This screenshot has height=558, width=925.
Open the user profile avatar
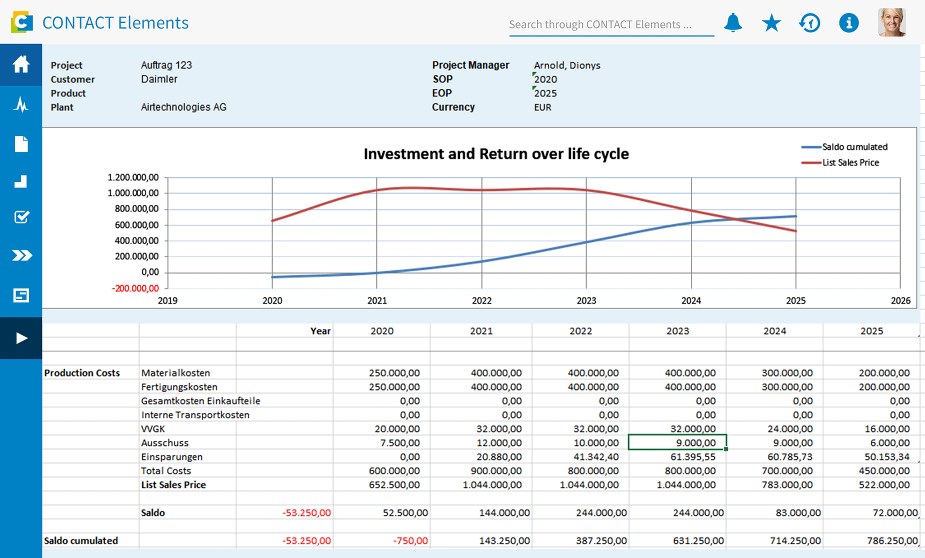pos(892,22)
